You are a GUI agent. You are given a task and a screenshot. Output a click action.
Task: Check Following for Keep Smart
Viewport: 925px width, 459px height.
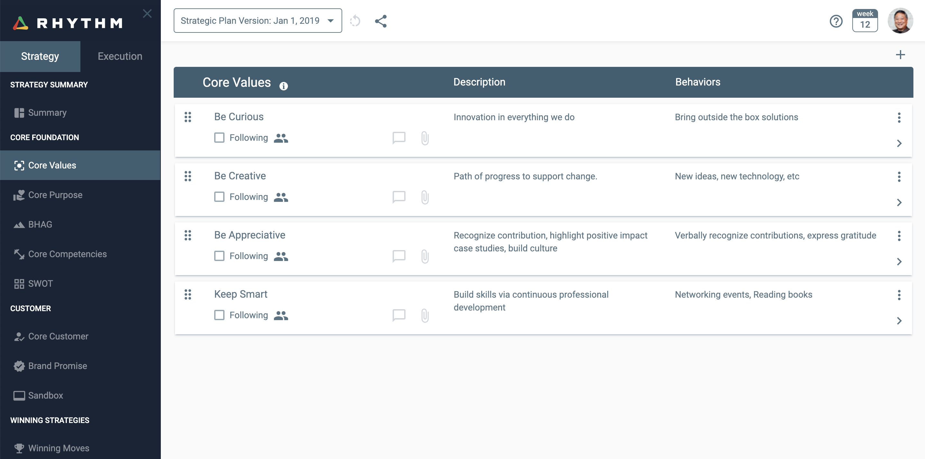[219, 315]
